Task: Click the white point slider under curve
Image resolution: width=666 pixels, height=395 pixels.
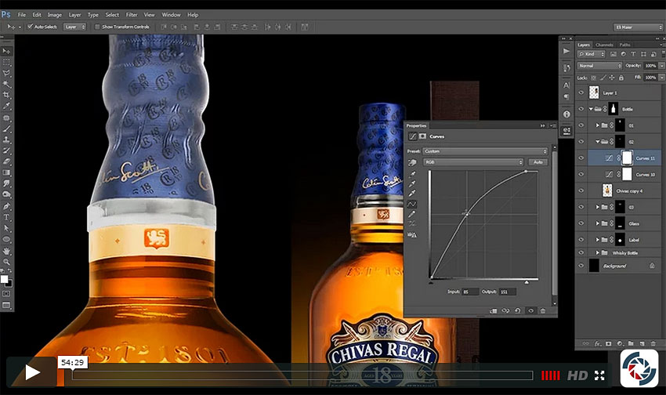Action: (x=527, y=281)
